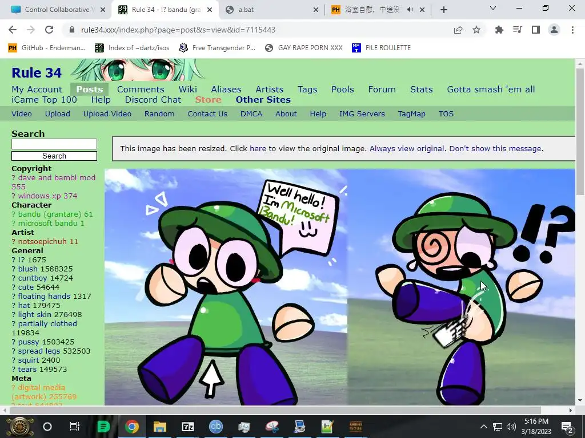This screenshot has width=585, height=438.
Task: Open My Account in the site menu
Action: (x=37, y=90)
